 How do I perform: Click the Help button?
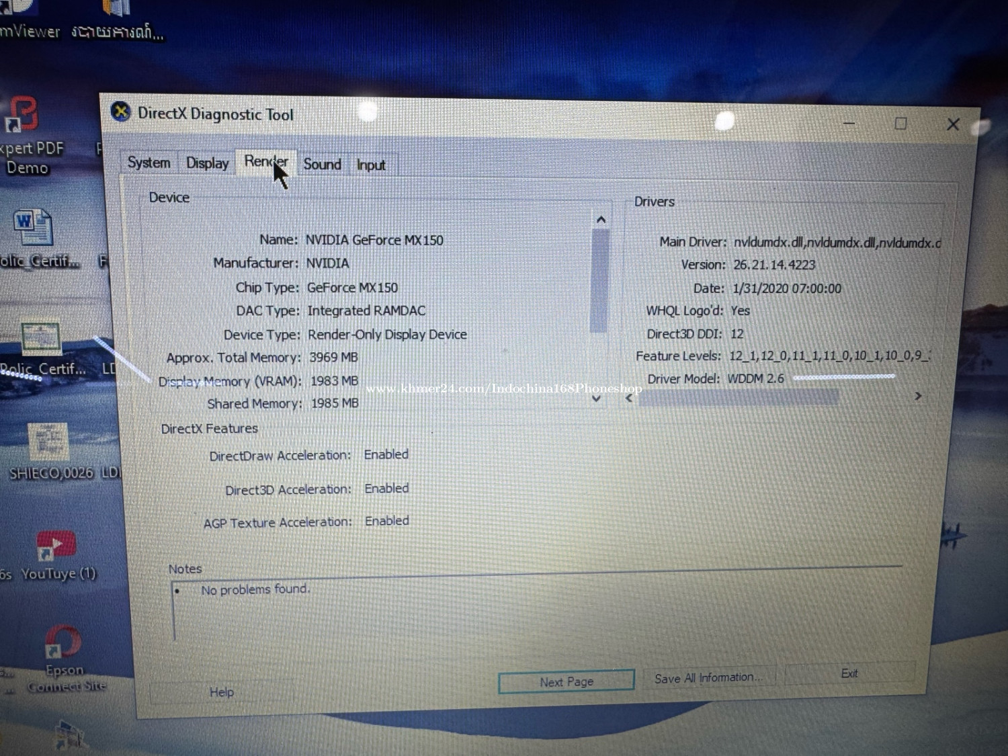[222, 692]
